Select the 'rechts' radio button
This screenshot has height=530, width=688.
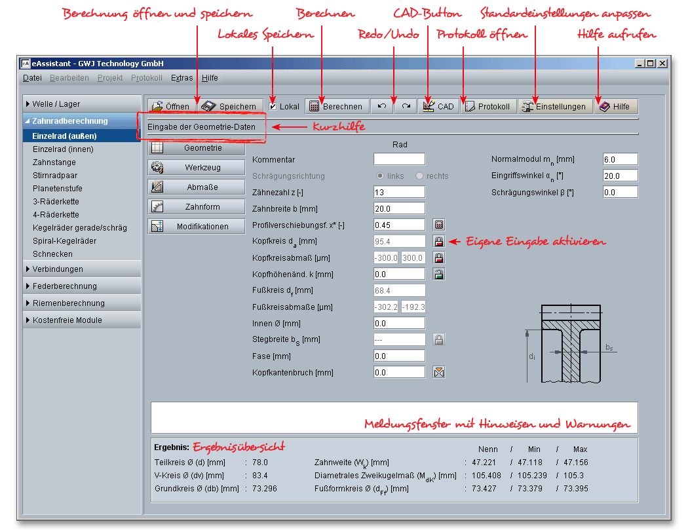(x=419, y=176)
